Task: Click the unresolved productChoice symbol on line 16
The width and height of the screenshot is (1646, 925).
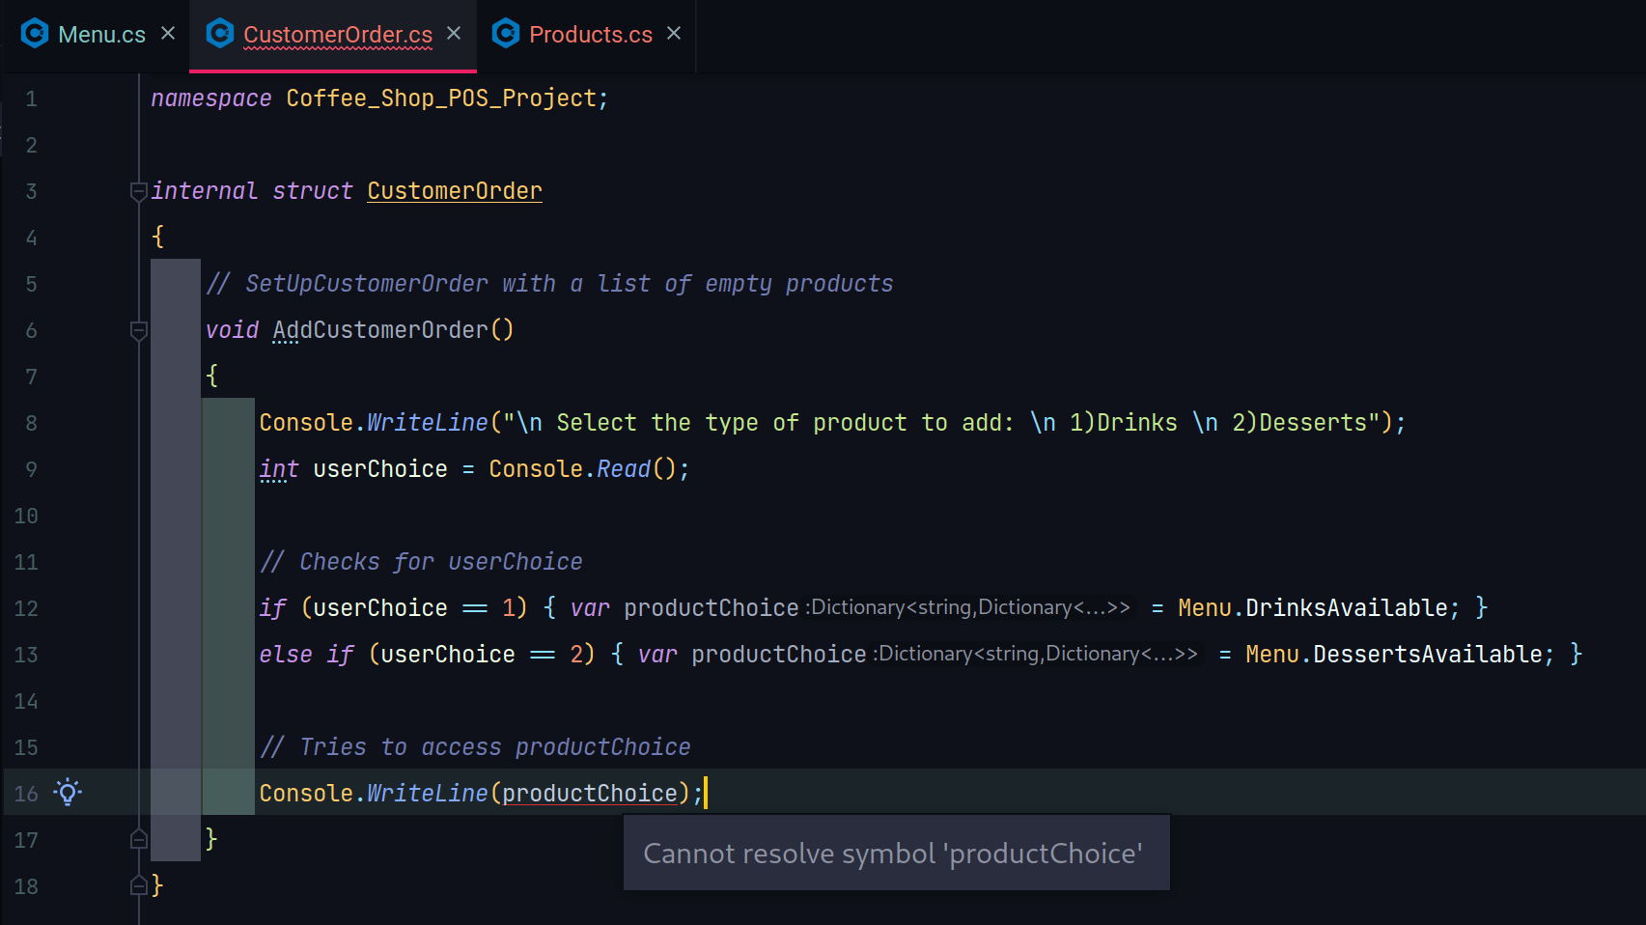Action: pyautogui.click(x=589, y=794)
